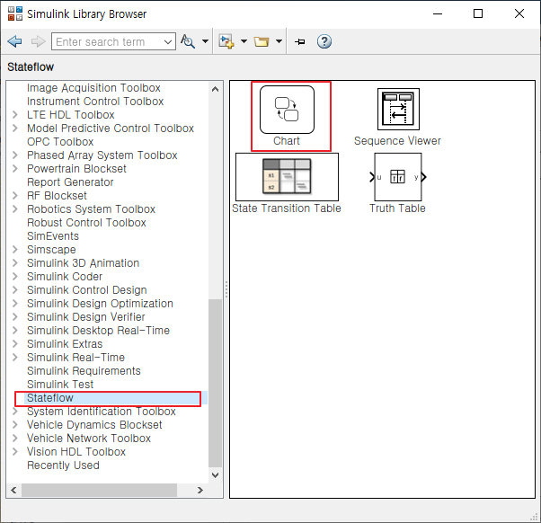Select Simulink Coder library name
The height and width of the screenshot is (523, 541).
tap(65, 277)
